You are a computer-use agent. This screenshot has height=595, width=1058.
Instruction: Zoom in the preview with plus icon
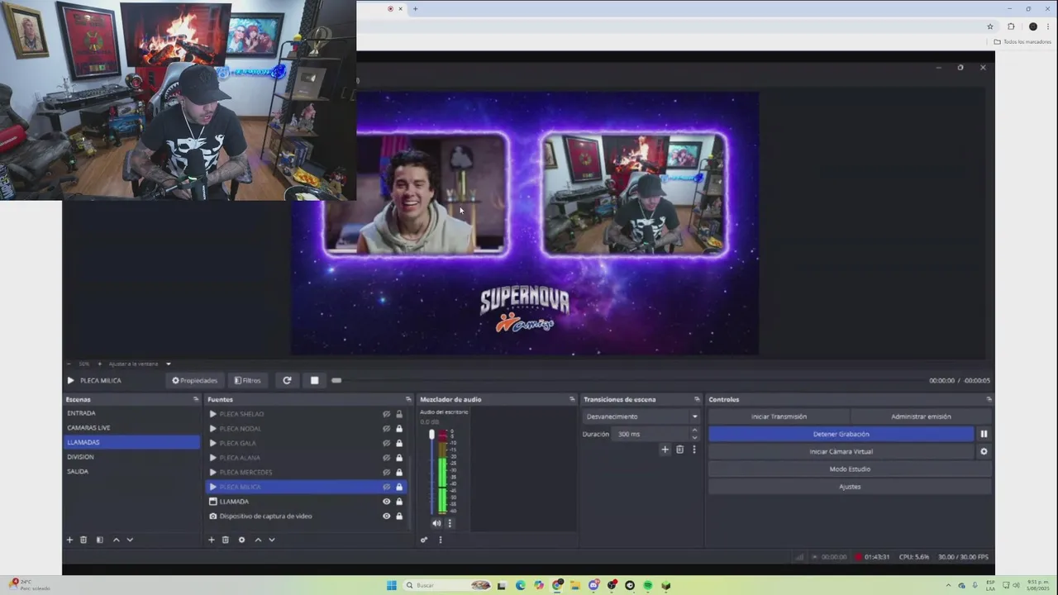tap(100, 364)
